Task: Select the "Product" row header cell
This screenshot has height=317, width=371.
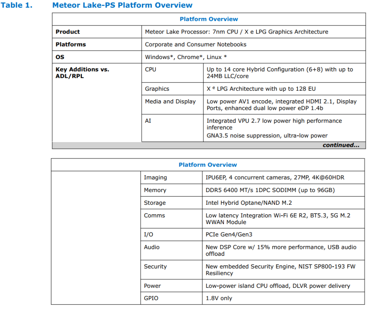Action: click(x=68, y=32)
